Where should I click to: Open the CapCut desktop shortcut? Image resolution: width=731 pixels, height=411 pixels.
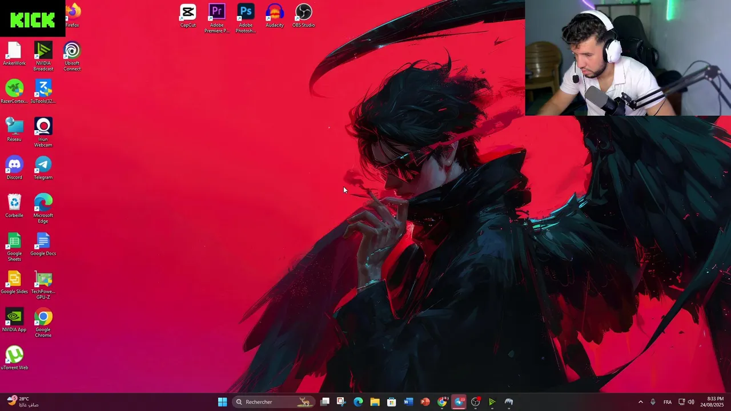tap(188, 15)
